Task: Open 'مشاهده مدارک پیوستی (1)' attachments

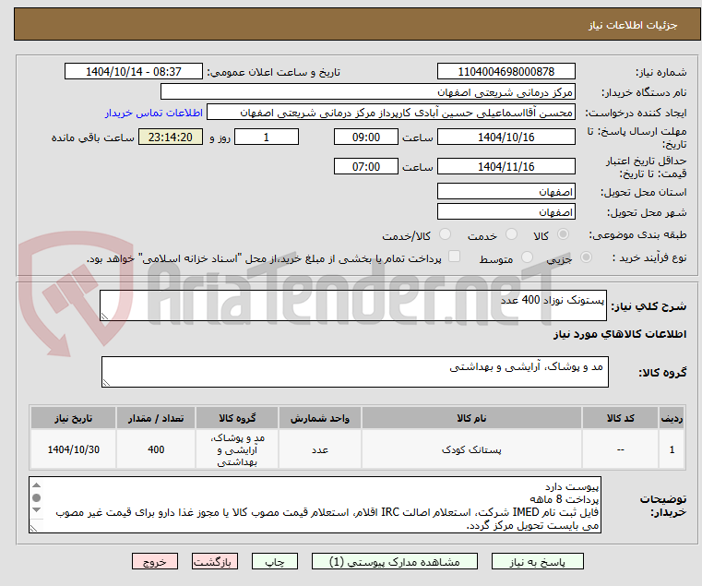Action: (395, 561)
